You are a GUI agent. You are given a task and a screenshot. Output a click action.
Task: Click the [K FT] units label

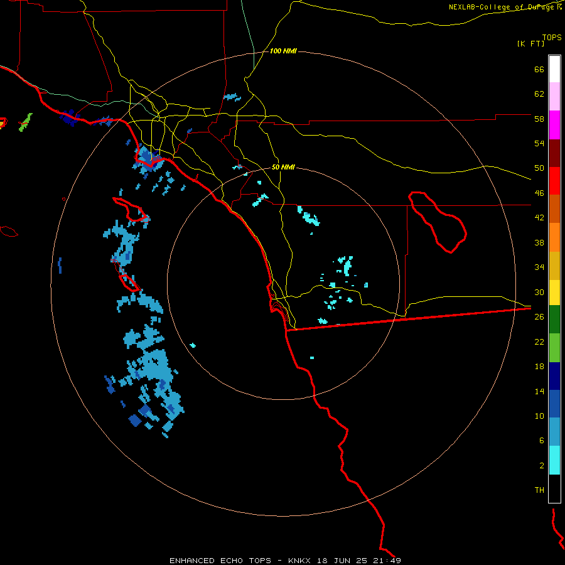tap(530, 43)
